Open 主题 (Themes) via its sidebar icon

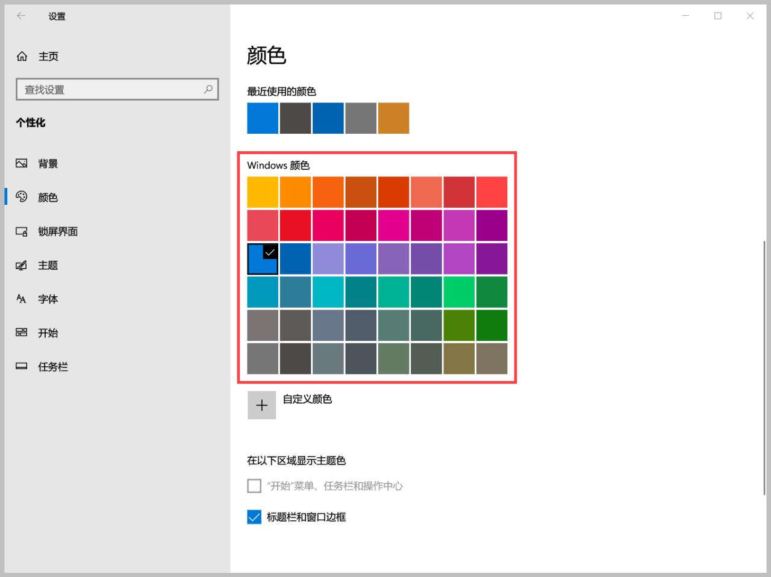pos(22,265)
